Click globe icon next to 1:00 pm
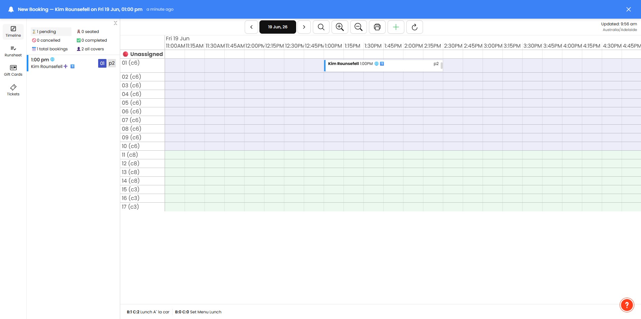641x319 pixels. (x=52, y=59)
